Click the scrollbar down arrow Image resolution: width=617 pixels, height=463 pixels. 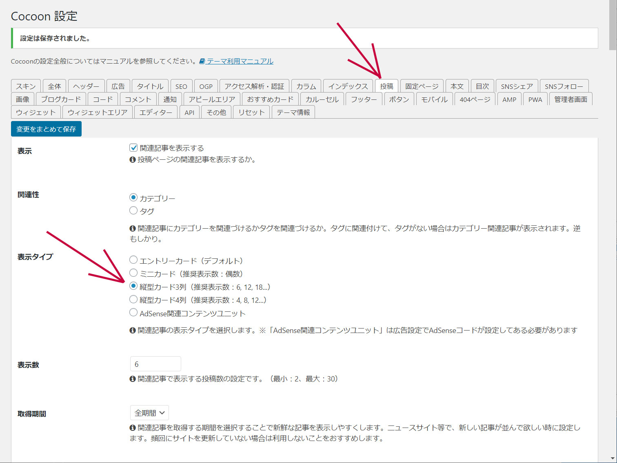click(613, 459)
